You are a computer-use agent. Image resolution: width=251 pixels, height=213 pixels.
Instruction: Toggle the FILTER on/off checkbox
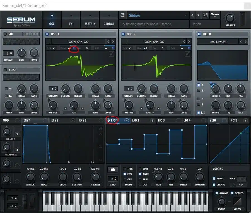click(x=199, y=34)
